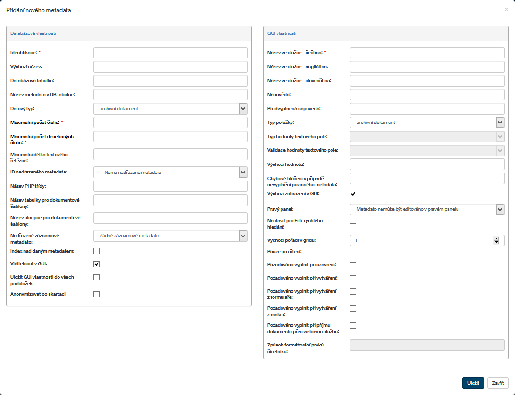Click the Zavřít button
This screenshot has width=515, height=395.
(498, 383)
